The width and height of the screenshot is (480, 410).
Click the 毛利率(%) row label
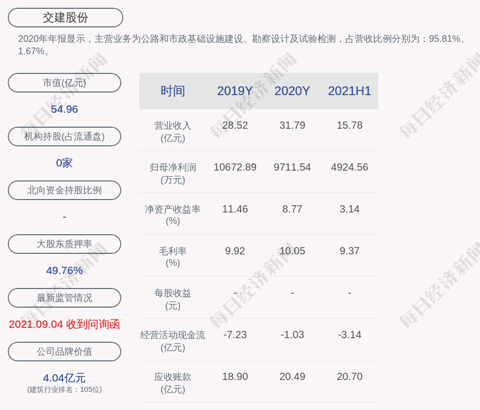point(173,257)
